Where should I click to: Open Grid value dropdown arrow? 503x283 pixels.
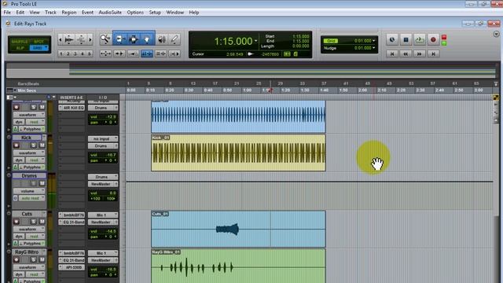(x=374, y=41)
